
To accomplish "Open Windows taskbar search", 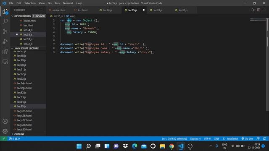I will point(88,146).
